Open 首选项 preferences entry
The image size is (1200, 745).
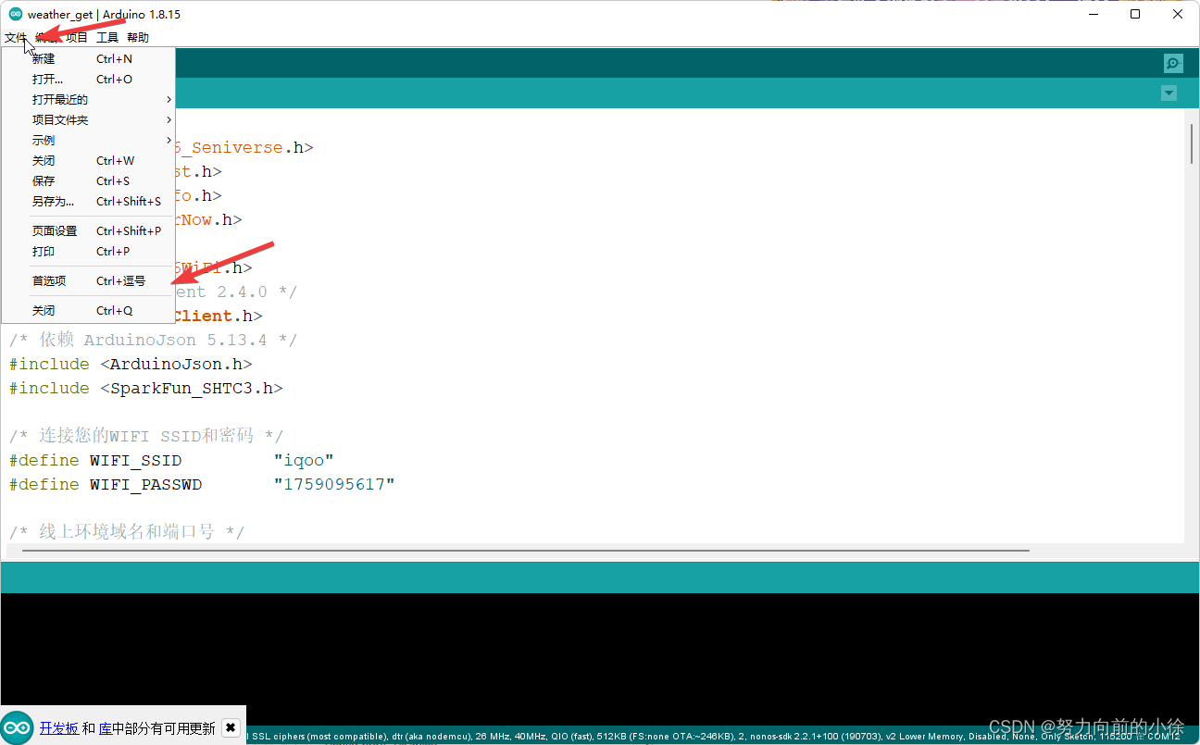[x=88, y=280]
